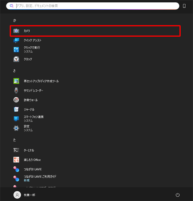Select サウンド レコーダー label
This screenshot has width=193, height=201.
(33, 90)
